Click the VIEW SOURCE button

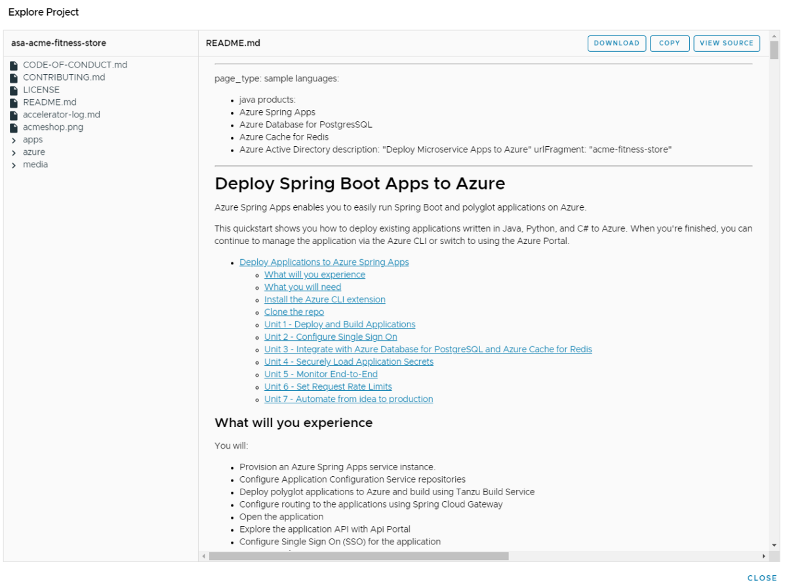pos(727,43)
